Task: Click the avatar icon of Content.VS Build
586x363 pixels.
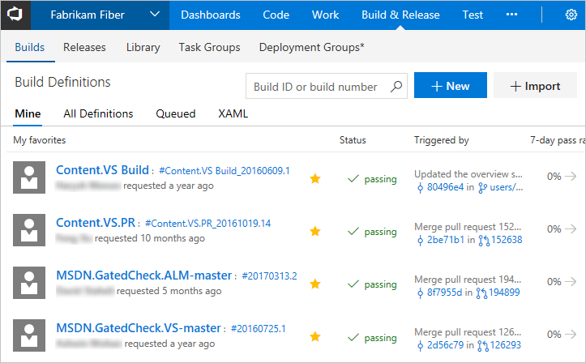Action: pyautogui.click(x=29, y=177)
